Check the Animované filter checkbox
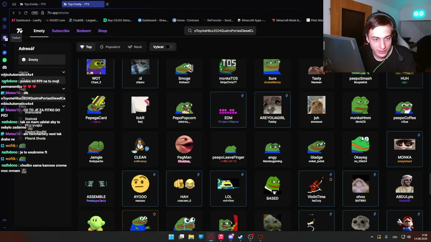This screenshot has width=431, height=242. coord(21,113)
